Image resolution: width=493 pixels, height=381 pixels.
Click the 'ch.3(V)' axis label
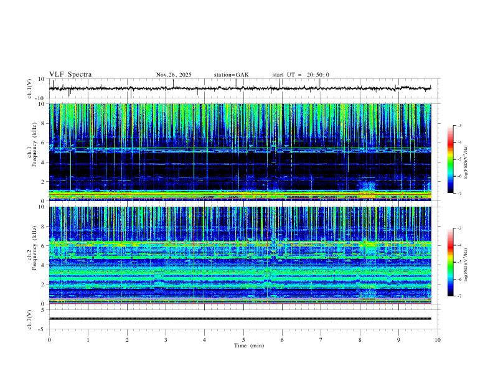point(30,320)
